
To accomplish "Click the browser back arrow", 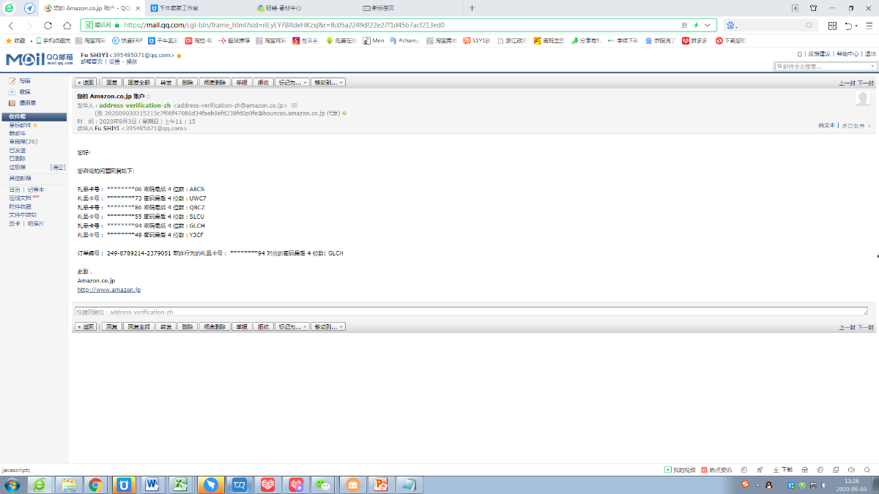I will coord(11,25).
